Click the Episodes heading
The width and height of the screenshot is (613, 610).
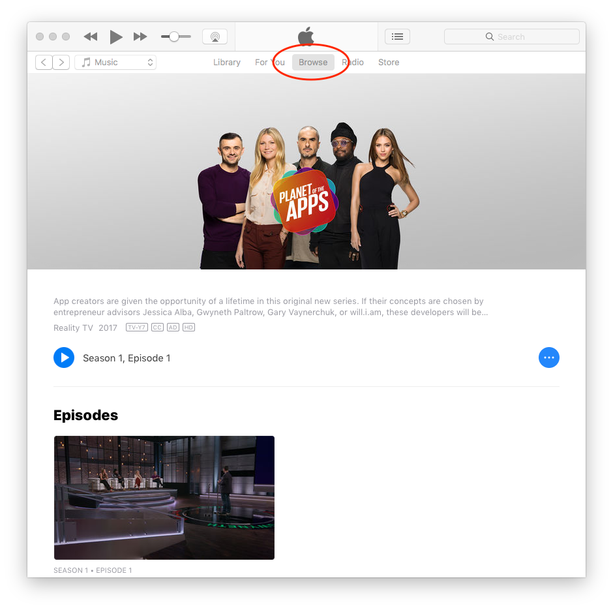tap(85, 416)
